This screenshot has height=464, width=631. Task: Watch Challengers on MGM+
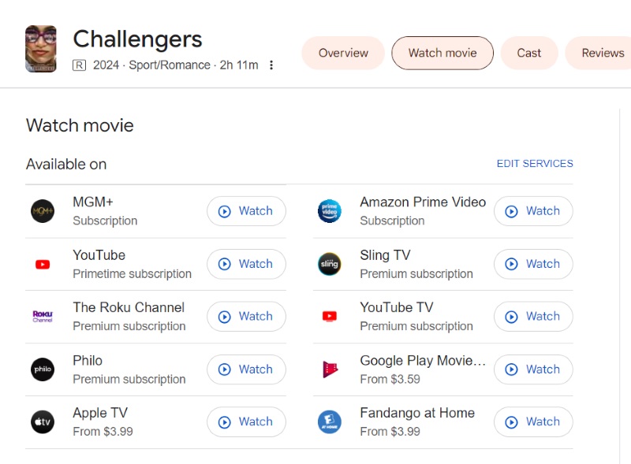(246, 211)
